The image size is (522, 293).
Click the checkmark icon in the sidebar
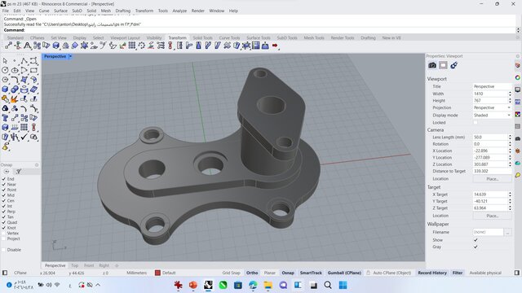tap(24, 137)
